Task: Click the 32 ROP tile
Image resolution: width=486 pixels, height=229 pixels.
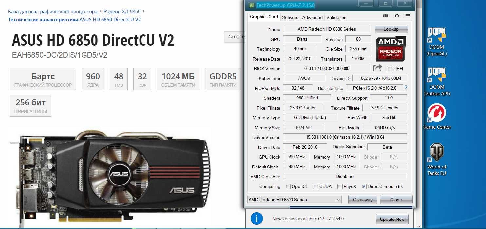Action: point(142,79)
